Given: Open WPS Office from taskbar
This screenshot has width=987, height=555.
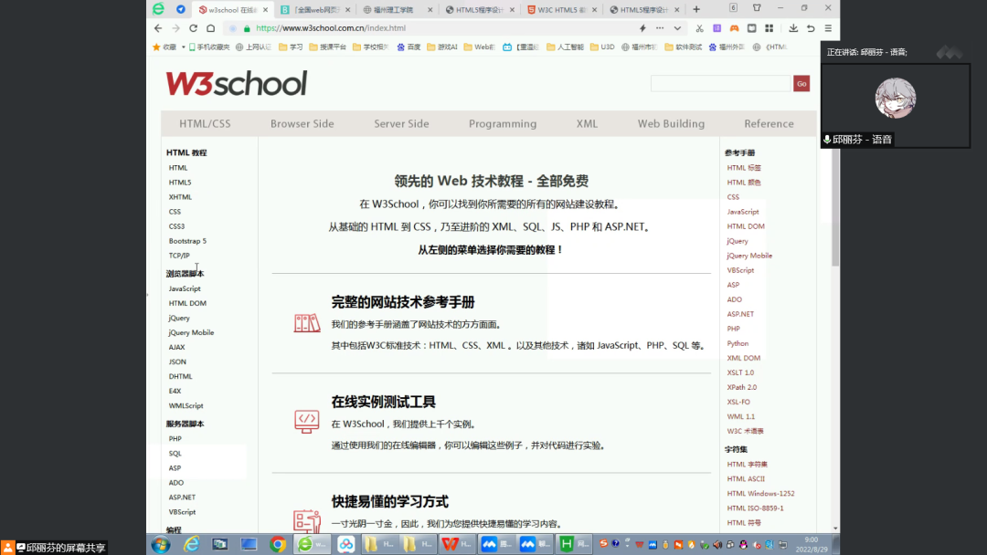Looking at the screenshot, I should [x=458, y=544].
